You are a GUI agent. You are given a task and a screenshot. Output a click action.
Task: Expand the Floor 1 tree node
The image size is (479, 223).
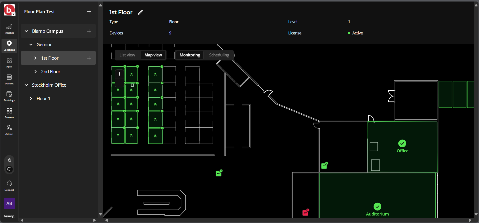point(31,99)
